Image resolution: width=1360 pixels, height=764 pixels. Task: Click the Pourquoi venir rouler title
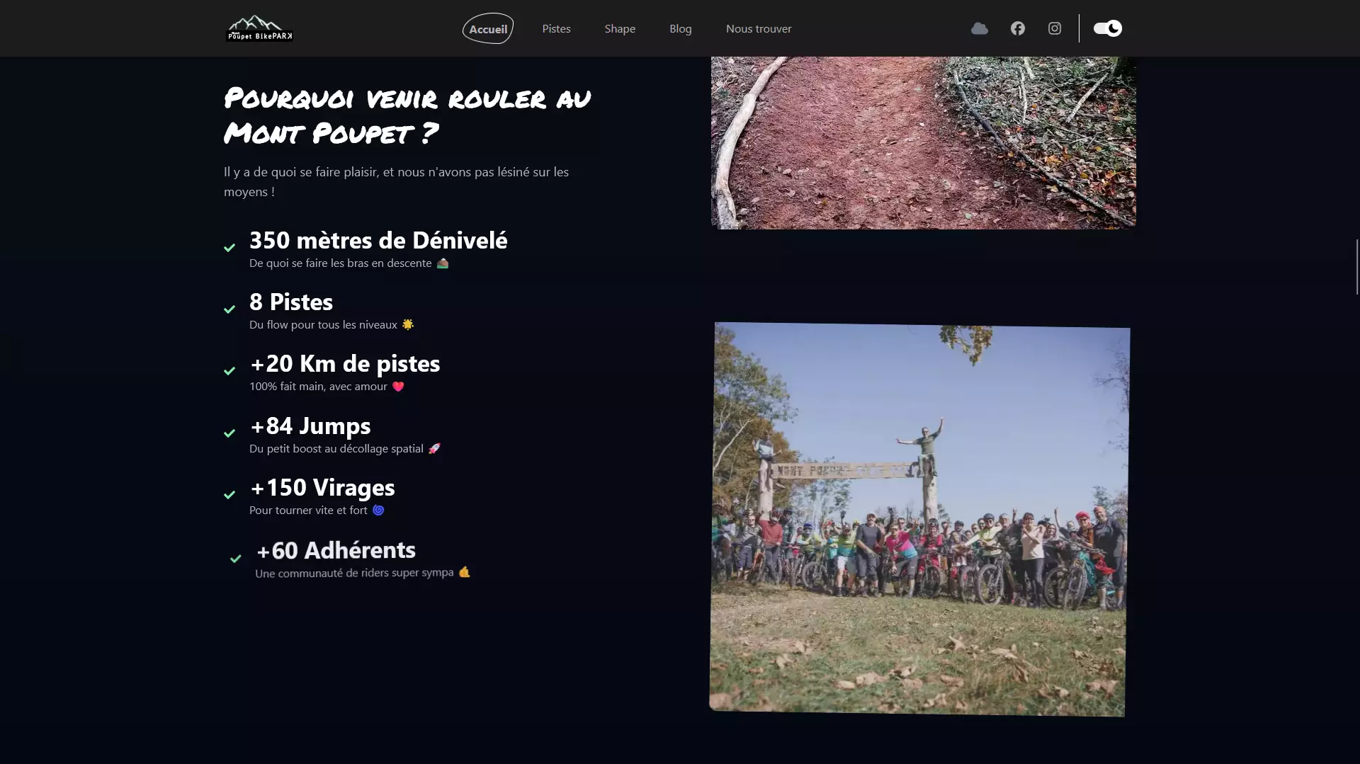[407, 115]
